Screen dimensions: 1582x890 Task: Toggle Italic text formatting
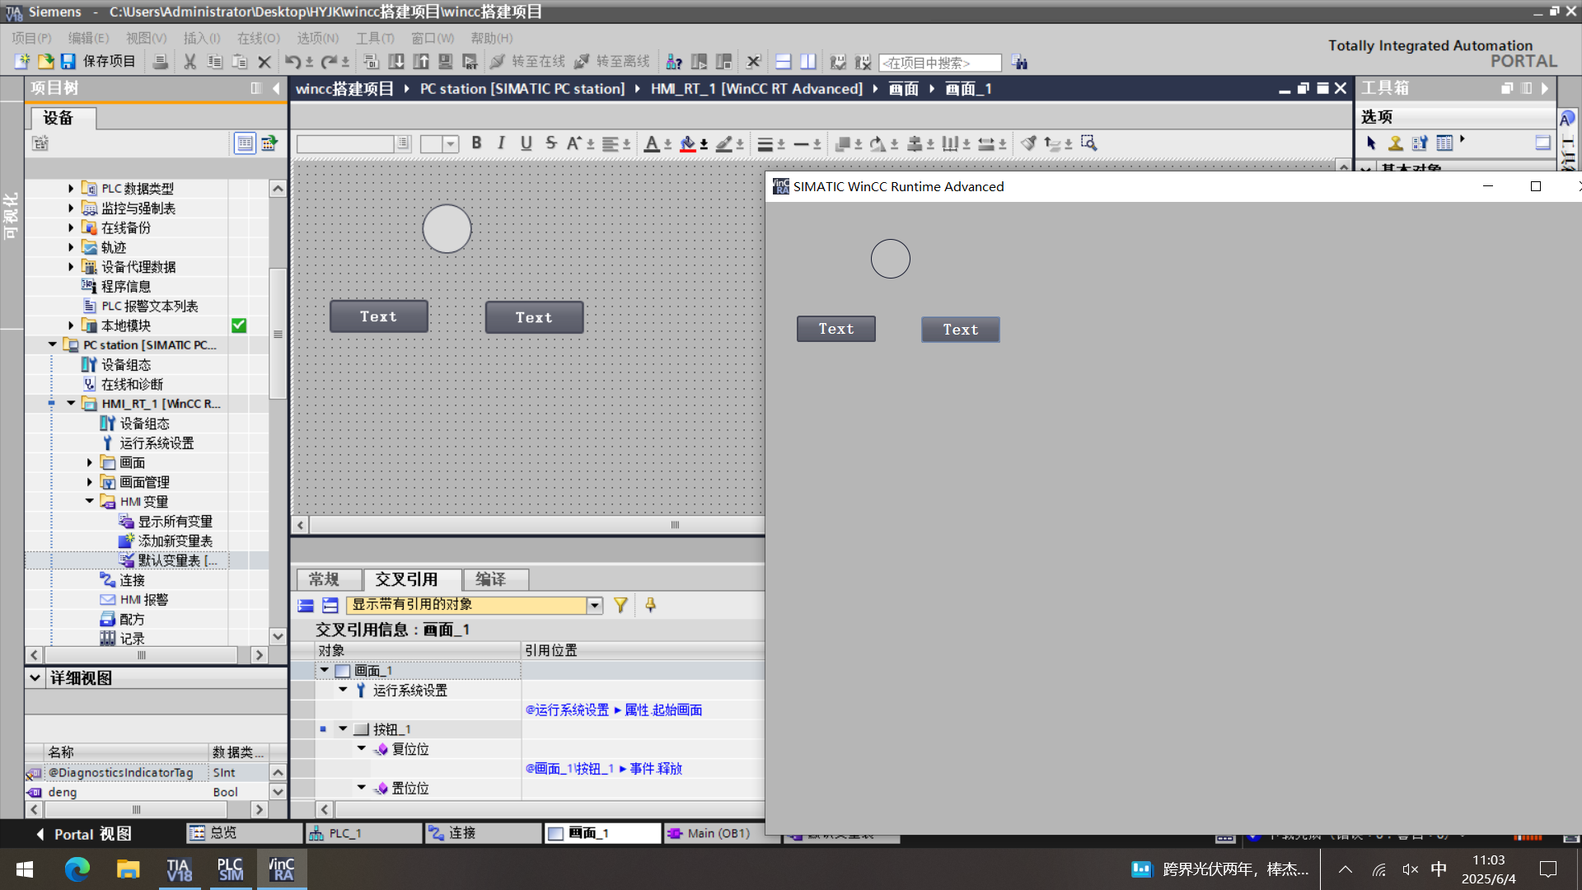(x=501, y=143)
